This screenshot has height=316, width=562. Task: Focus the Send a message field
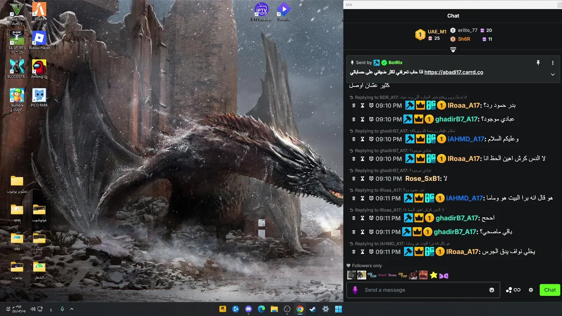click(424, 290)
